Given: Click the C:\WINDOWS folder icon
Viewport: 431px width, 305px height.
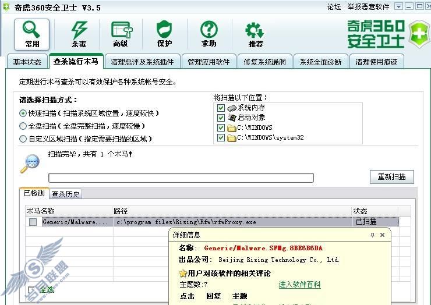Looking at the screenshot, I should click(x=232, y=128).
